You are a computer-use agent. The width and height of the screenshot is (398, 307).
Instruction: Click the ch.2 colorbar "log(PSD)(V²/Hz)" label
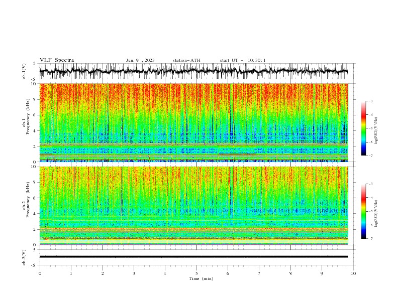[x=376, y=214]
